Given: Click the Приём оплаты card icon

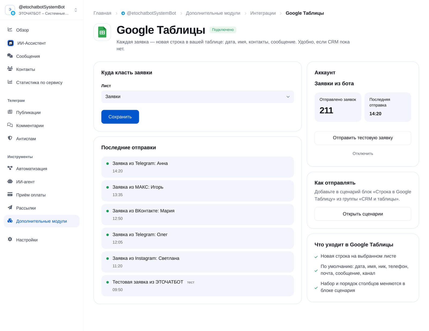Looking at the screenshot, I should [x=10, y=194].
